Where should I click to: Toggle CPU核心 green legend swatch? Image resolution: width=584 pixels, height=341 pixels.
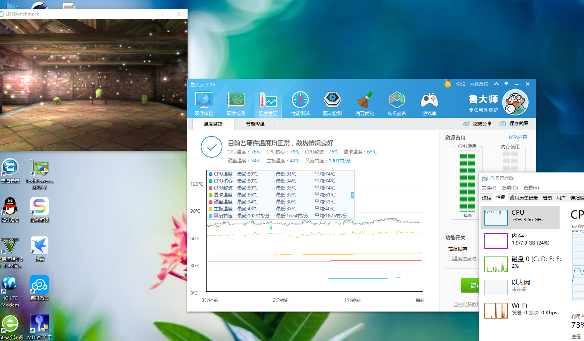click(x=210, y=181)
